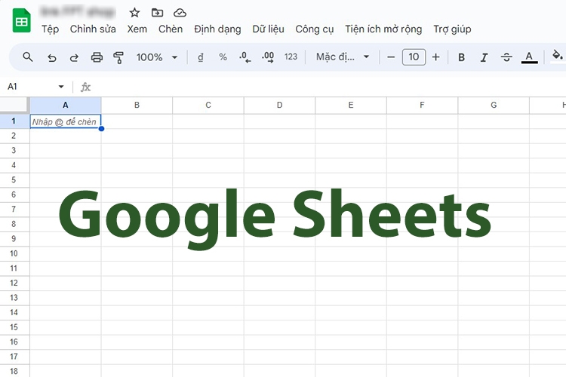Redo the last action
This screenshot has height=377, width=566.
coord(74,57)
